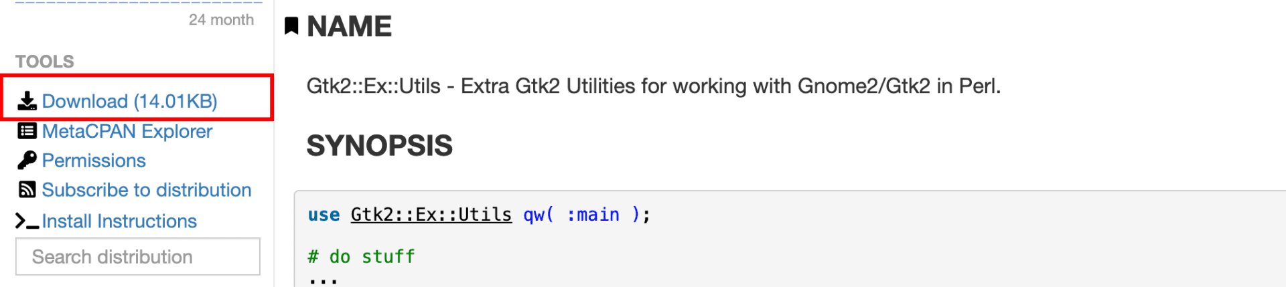This screenshot has height=287, width=1286.
Task: Click the terminal prompt icon
Action: [x=27, y=221]
